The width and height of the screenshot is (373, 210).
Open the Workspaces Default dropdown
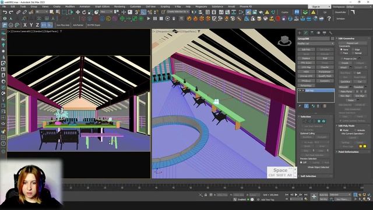tap(359, 6)
